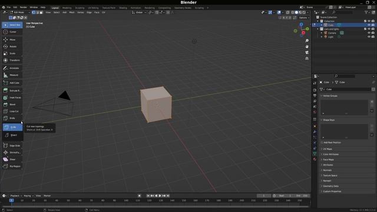377x212 pixels.
Task: Switch to the Shading workspace tab
Action: click(x=123, y=8)
